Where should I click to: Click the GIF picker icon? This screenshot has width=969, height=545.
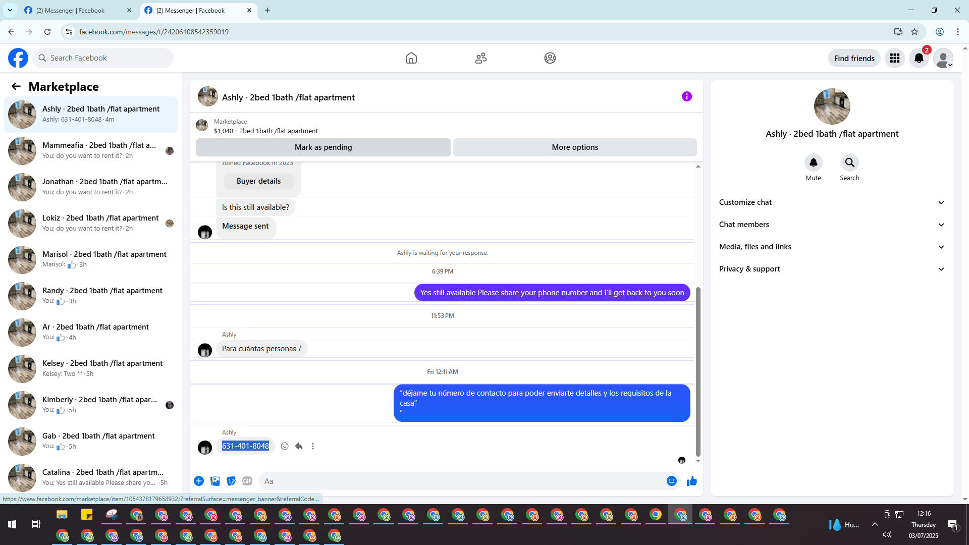tap(247, 481)
